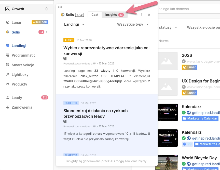220x170 pixels.
Task: Click the Lunar tag on UX Design landing
Action: coord(189,93)
